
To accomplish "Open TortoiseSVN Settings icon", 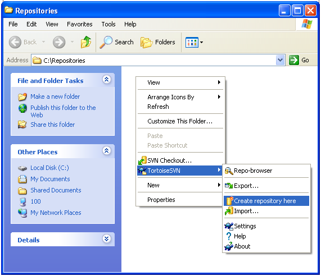I will tap(229, 226).
